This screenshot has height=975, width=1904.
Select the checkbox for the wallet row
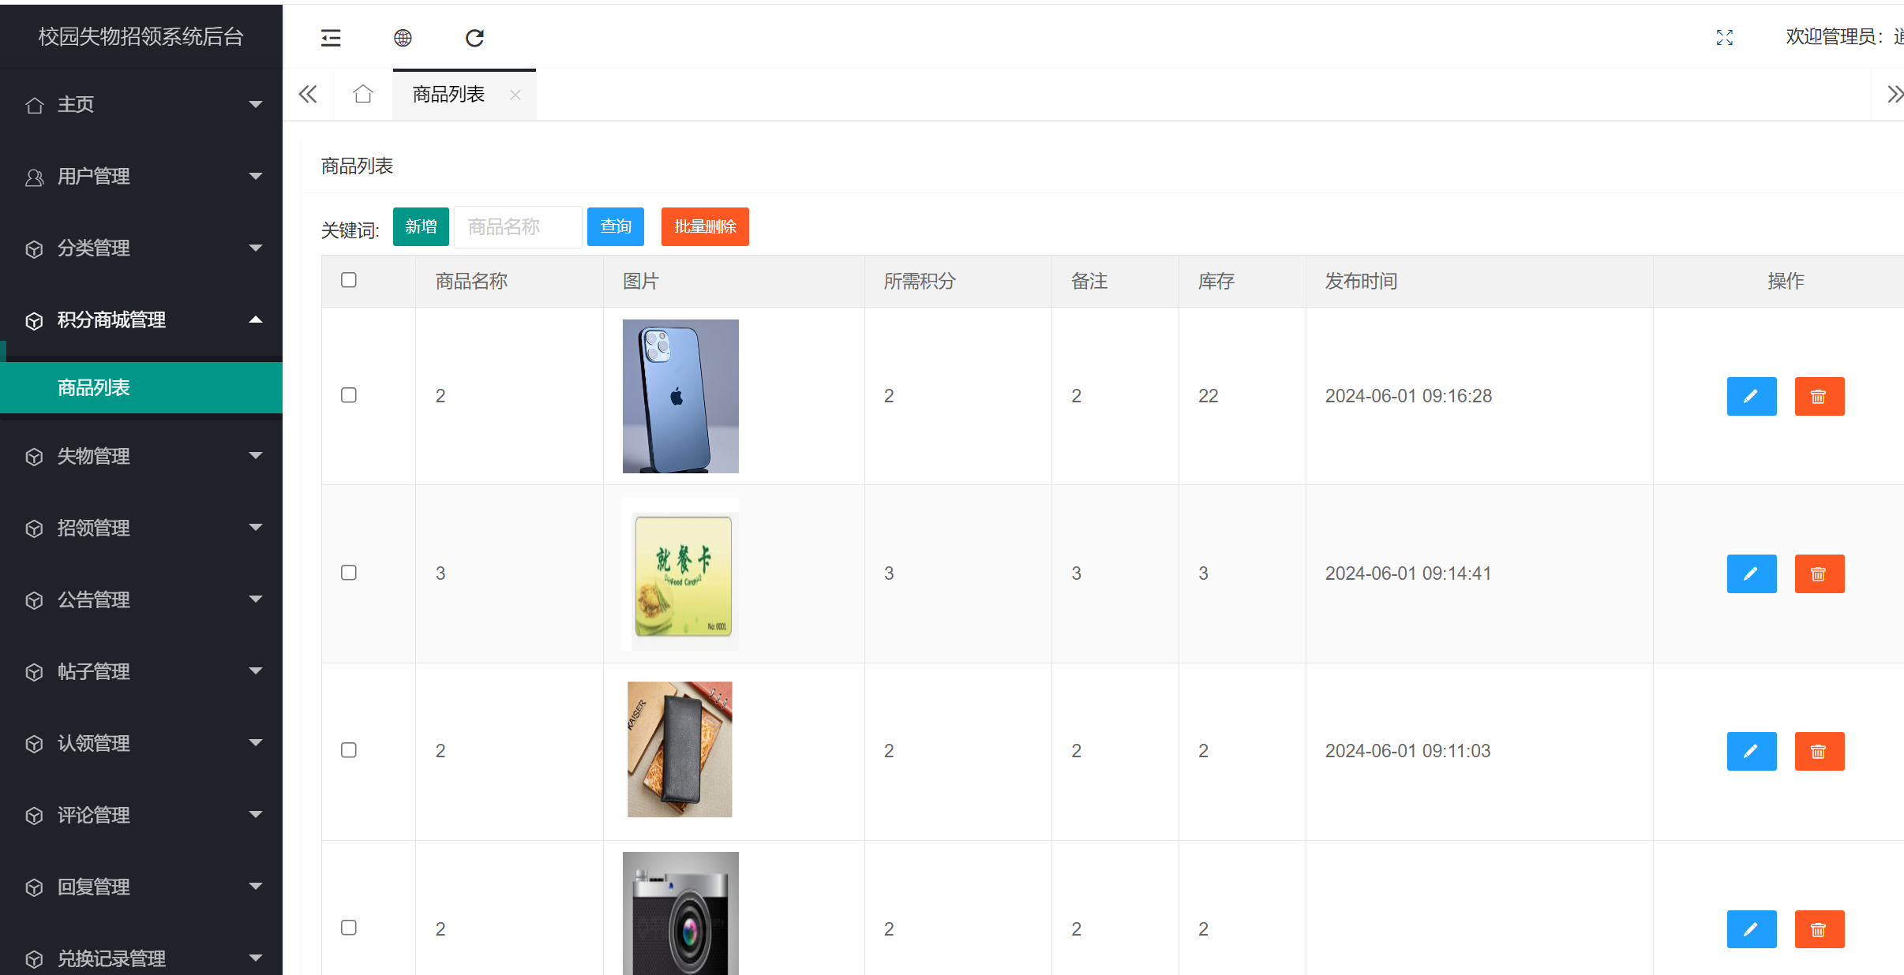click(x=349, y=750)
